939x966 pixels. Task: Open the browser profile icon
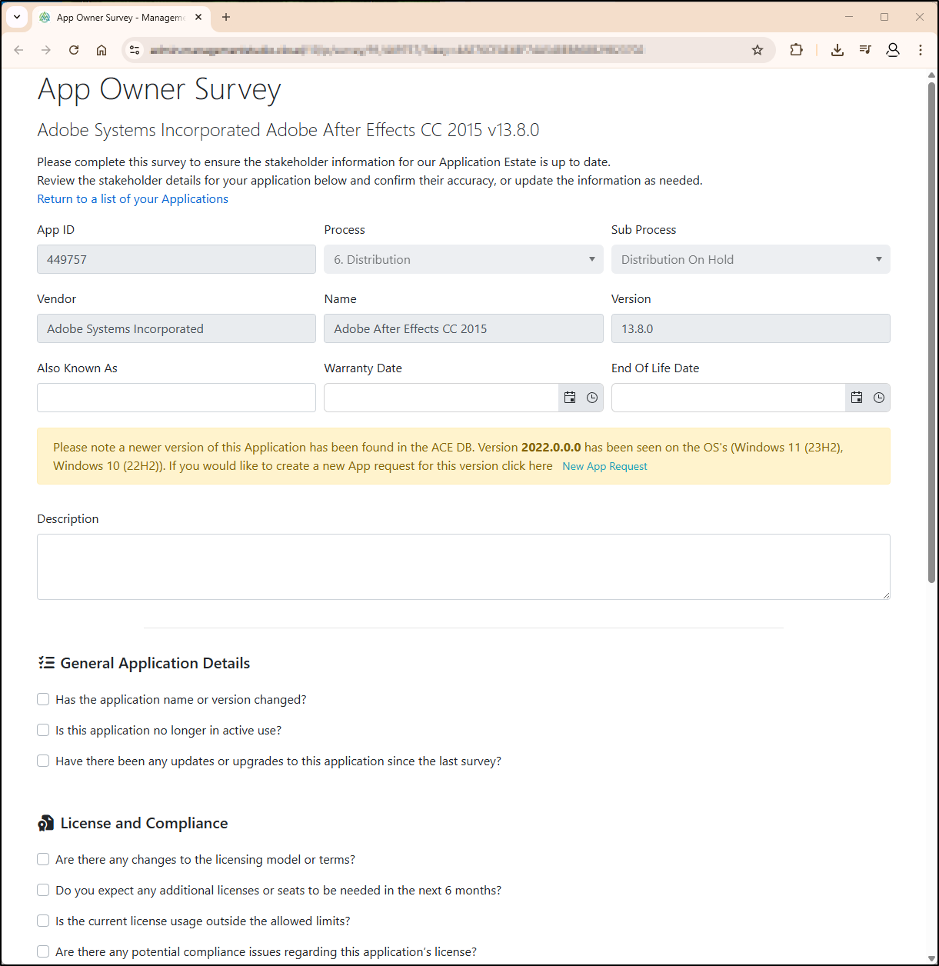tap(893, 50)
